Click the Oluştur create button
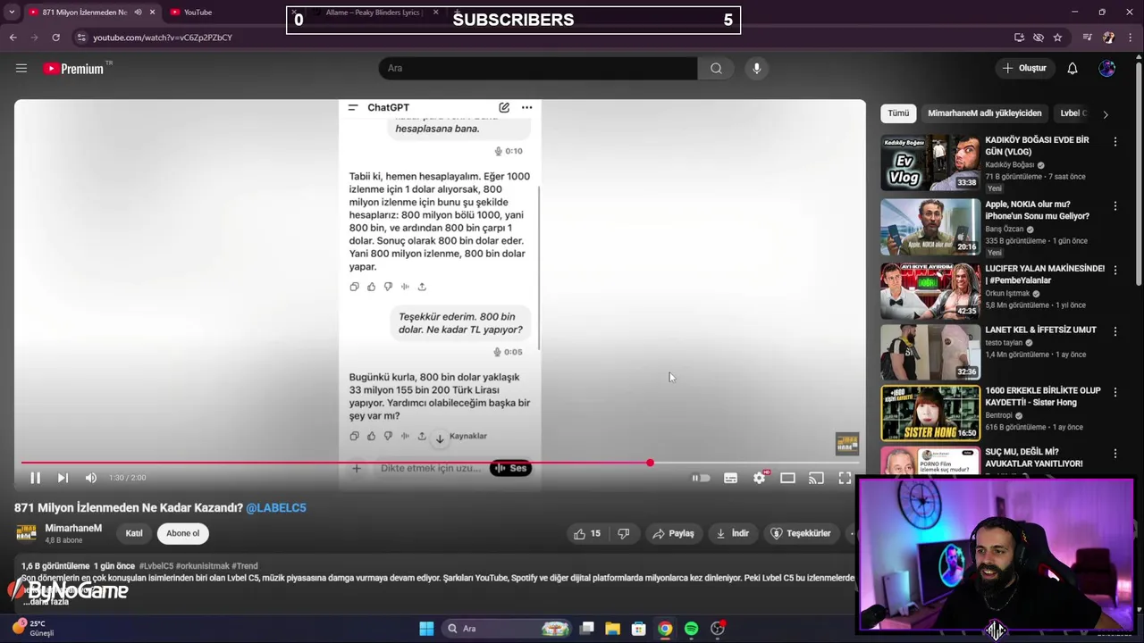This screenshot has height=643, width=1144. click(x=1024, y=69)
